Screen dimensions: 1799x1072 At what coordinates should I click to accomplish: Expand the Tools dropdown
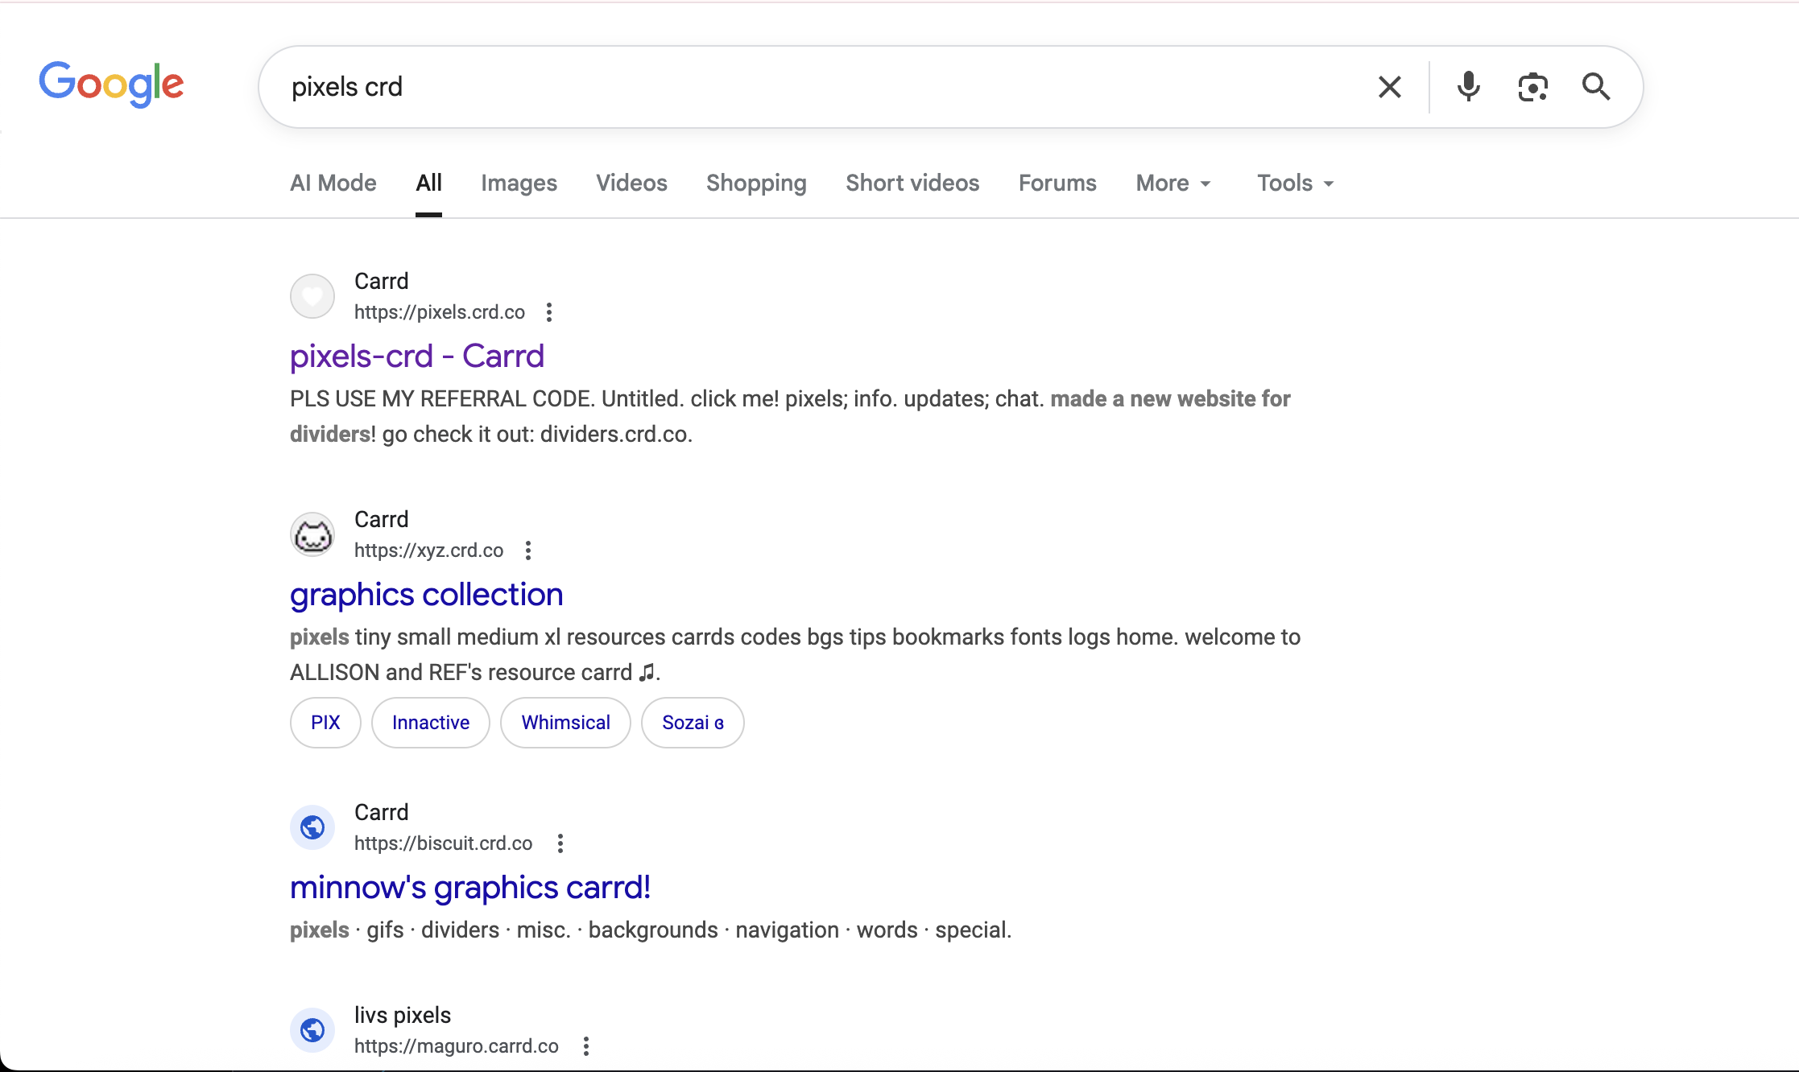[x=1292, y=183]
